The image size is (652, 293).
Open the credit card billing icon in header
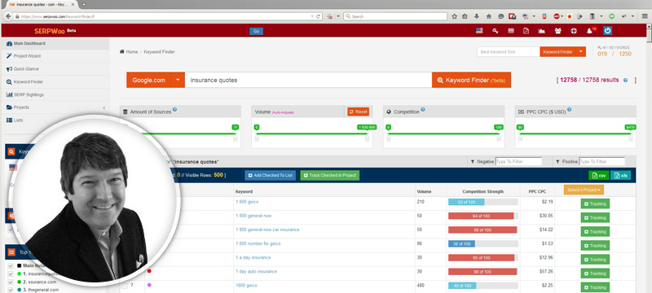click(511, 31)
